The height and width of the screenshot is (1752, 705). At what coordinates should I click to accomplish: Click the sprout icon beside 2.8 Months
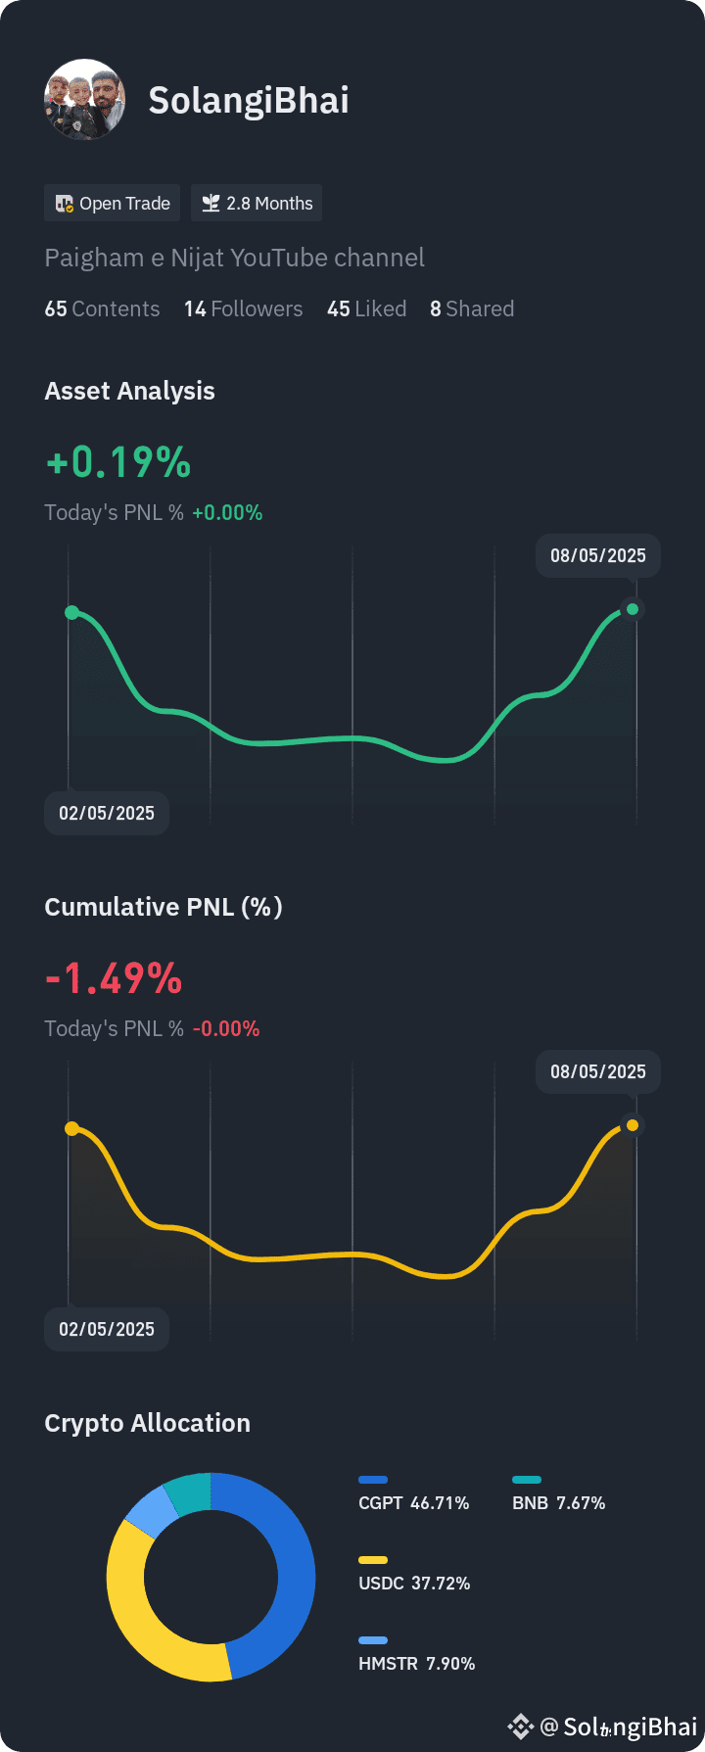click(x=211, y=203)
